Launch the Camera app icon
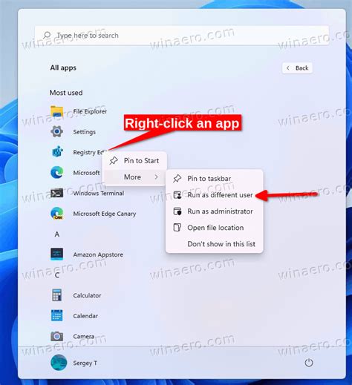The height and width of the screenshot is (385, 352). click(x=56, y=336)
